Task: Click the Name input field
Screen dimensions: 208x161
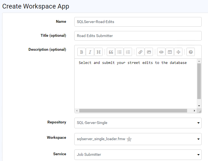Action: click(x=138, y=22)
